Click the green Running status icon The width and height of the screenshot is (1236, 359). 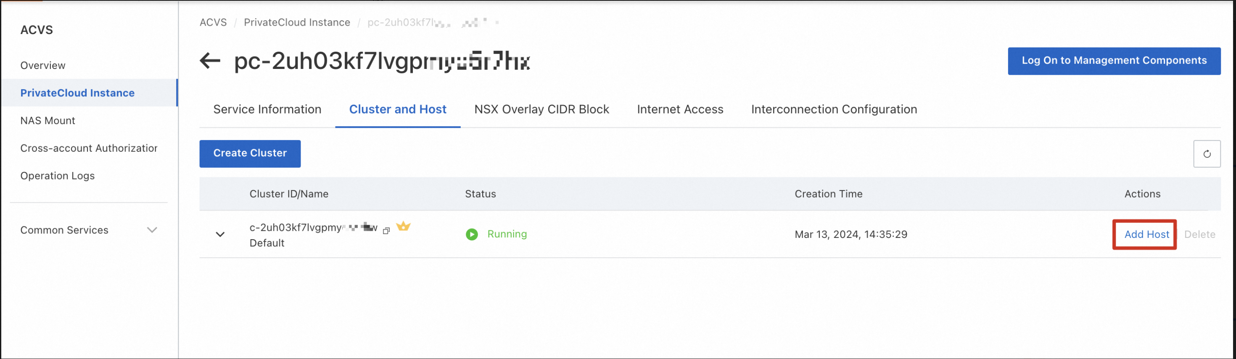point(472,234)
